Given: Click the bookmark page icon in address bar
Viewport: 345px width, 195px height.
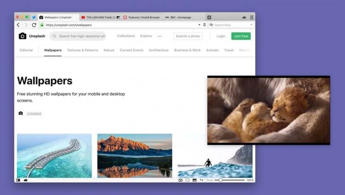Looking at the screenshot, I should click(204, 25).
